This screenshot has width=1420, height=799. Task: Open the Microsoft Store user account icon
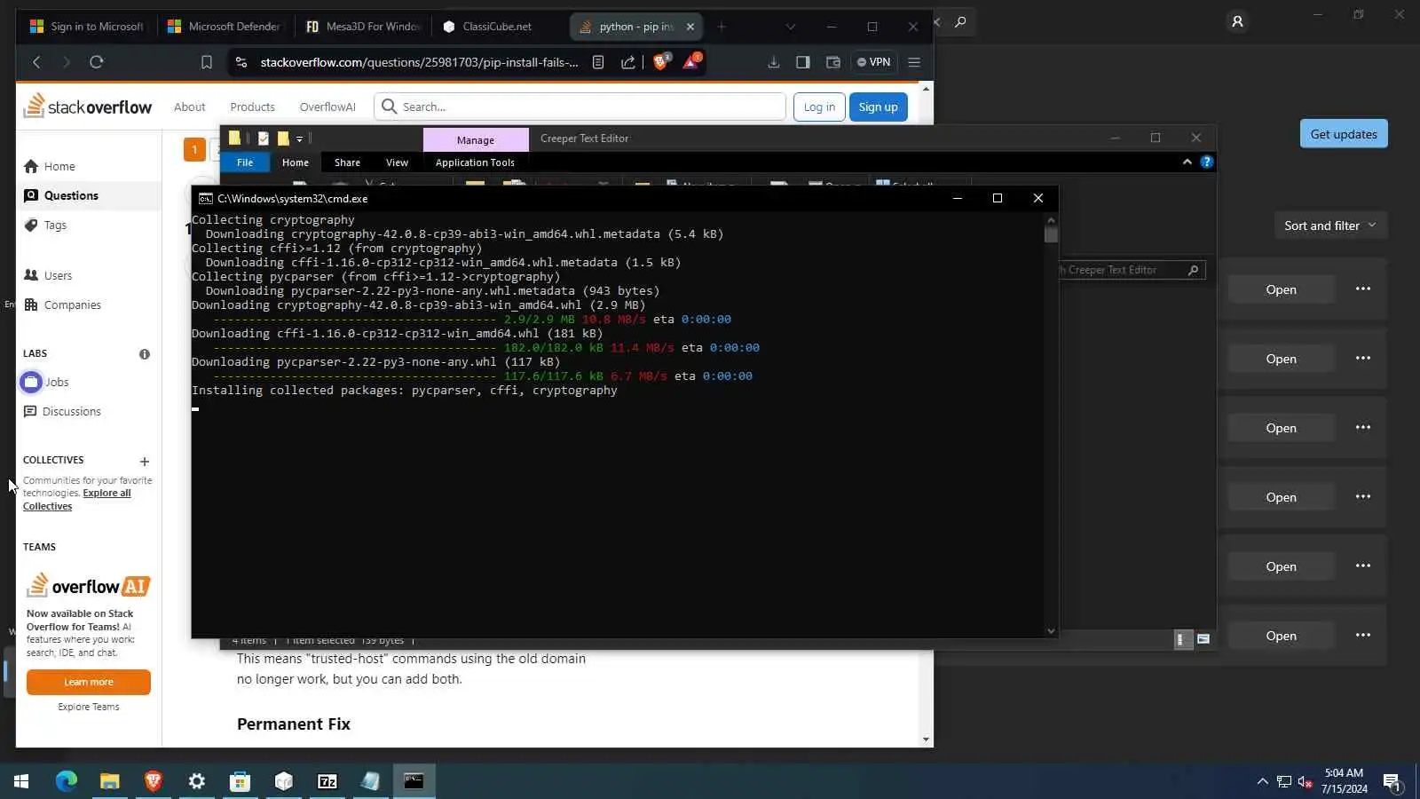(x=1237, y=21)
